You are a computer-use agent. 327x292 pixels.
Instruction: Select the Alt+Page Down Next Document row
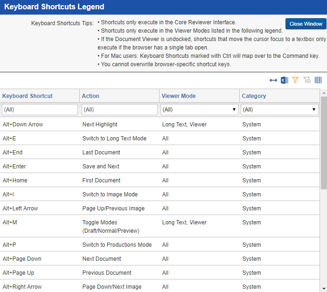tap(160, 258)
